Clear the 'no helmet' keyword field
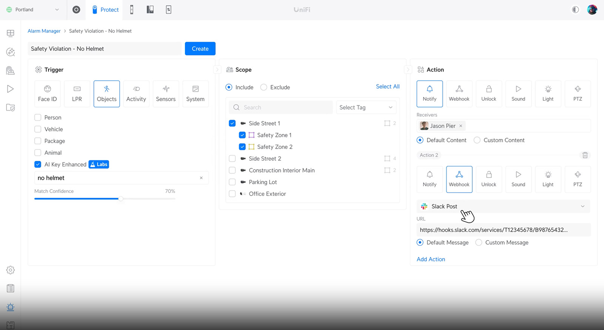This screenshot has width=604, height=330. (201, 178)
